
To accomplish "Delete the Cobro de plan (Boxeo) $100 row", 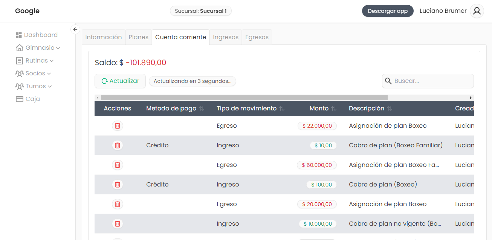I will point(118,185).
